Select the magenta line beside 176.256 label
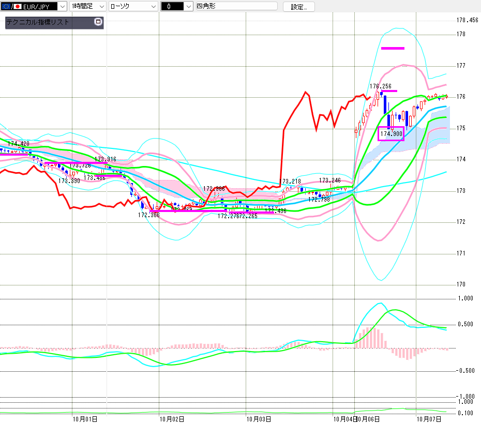 pyautogui.click(x=390, y=91)
